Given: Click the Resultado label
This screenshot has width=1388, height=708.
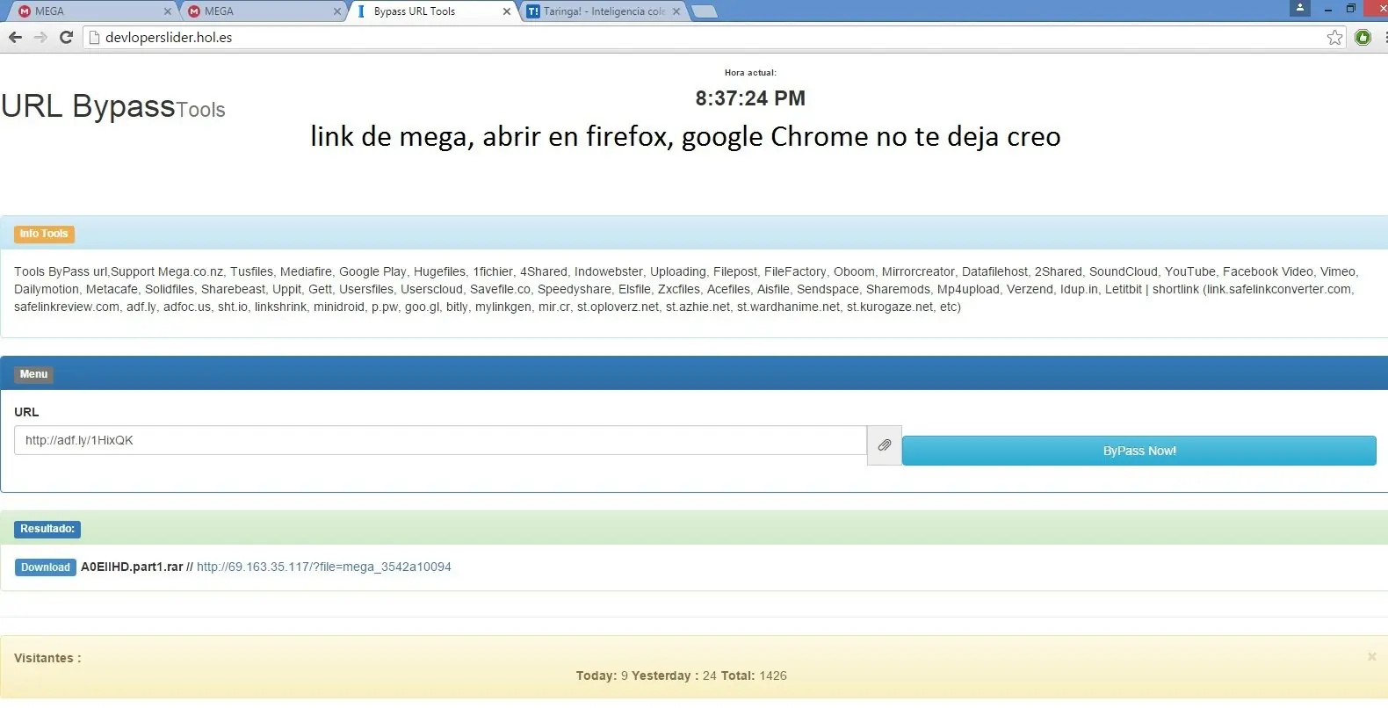Looking at the screenshot, I should 47,529.
